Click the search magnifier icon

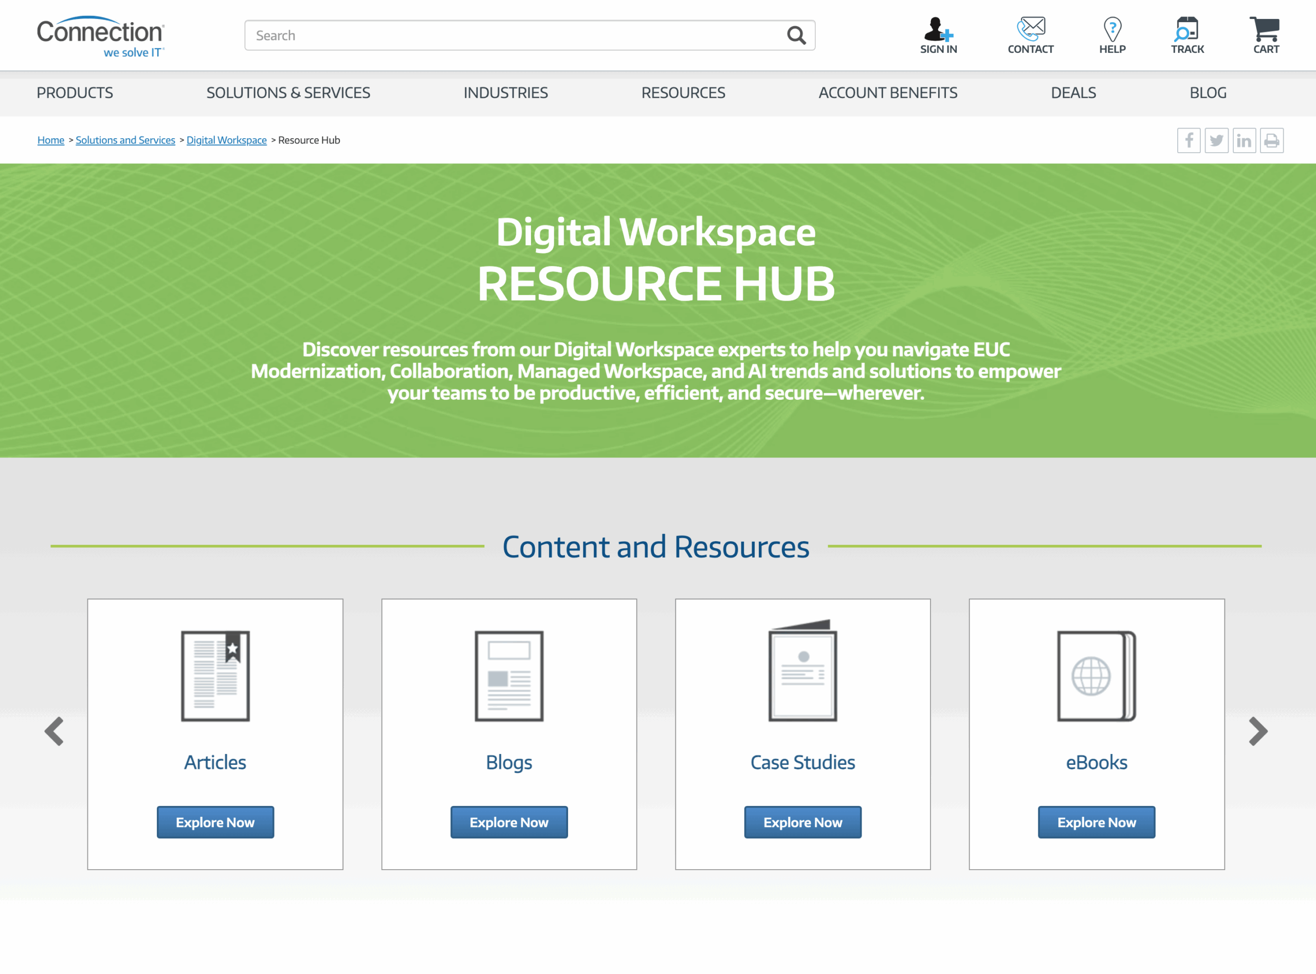click(x=796, y=35)
